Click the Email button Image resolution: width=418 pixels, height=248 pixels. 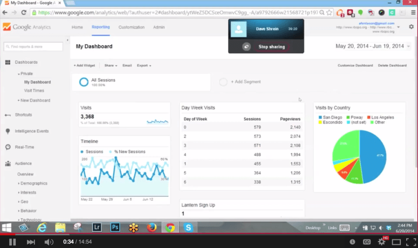pyautogui.click(x=127, y=66)
